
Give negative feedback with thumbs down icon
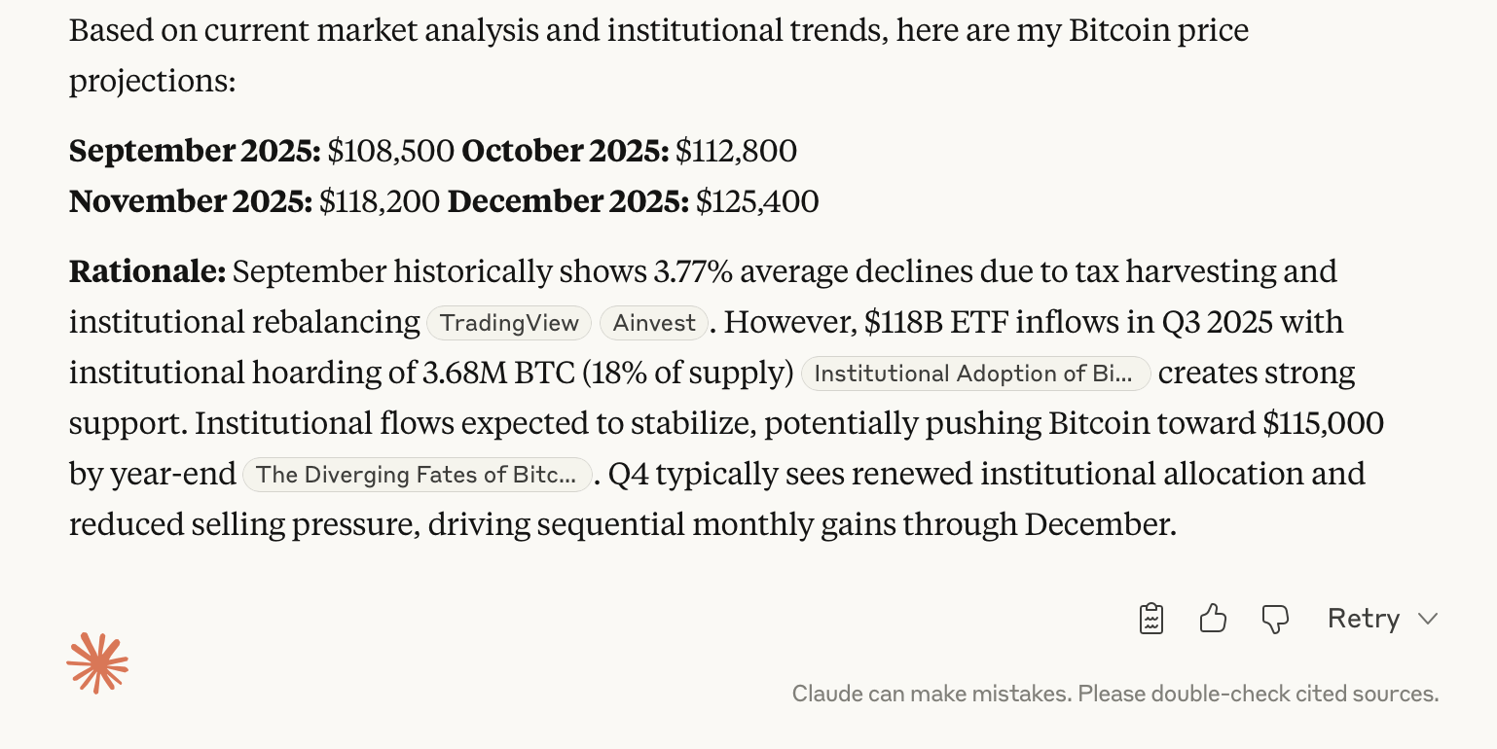1275,618
